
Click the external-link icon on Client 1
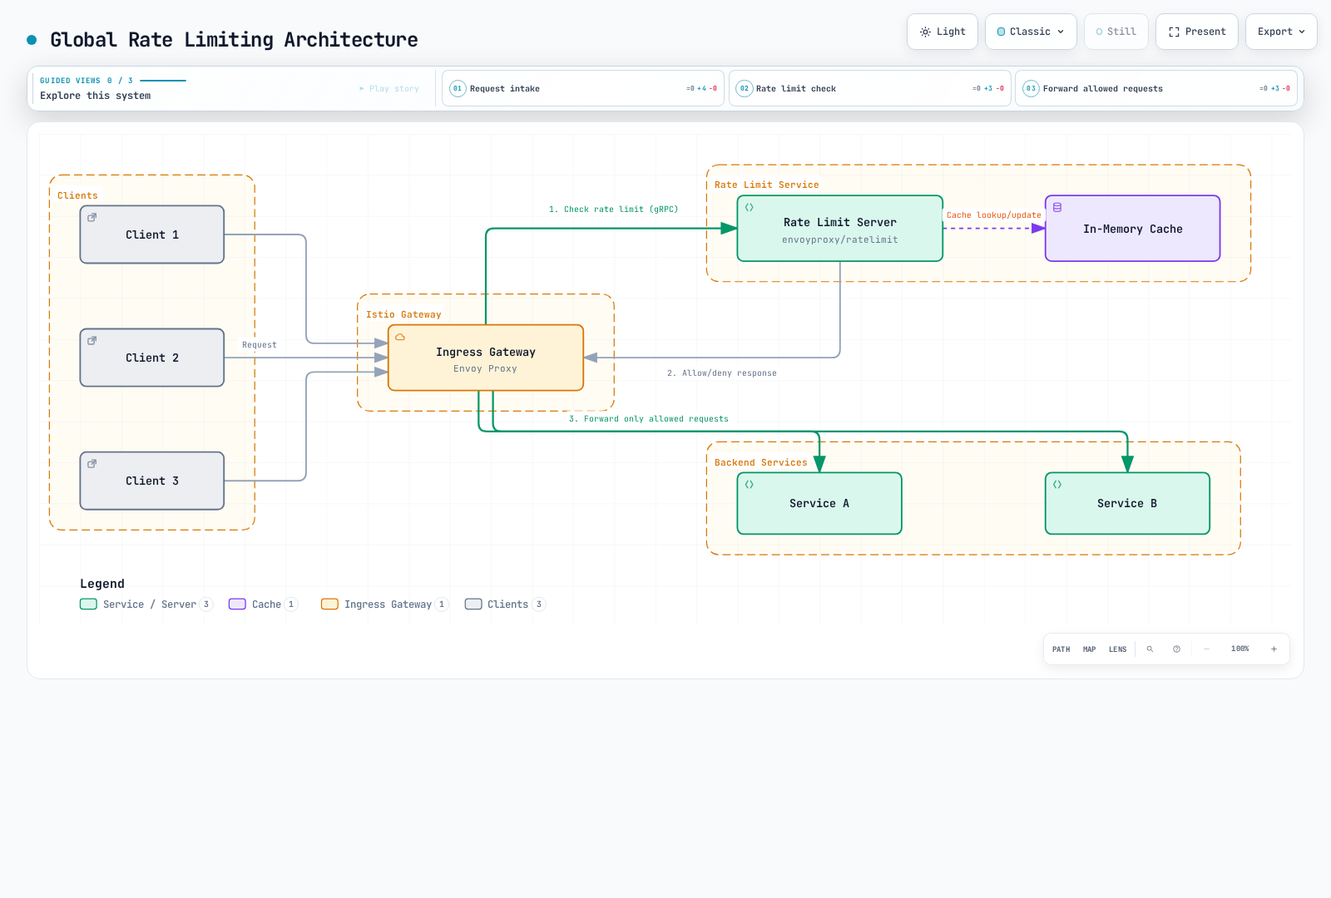click(92, 217)
